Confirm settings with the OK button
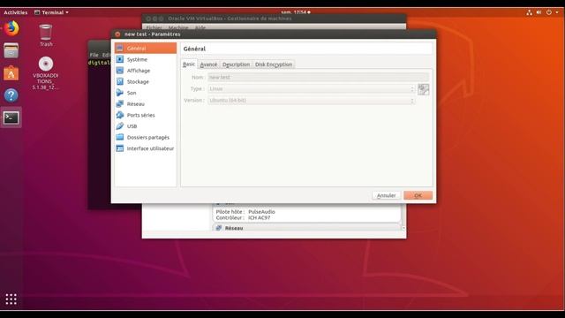This screenshot has width=565, height=318. point(418,195)
